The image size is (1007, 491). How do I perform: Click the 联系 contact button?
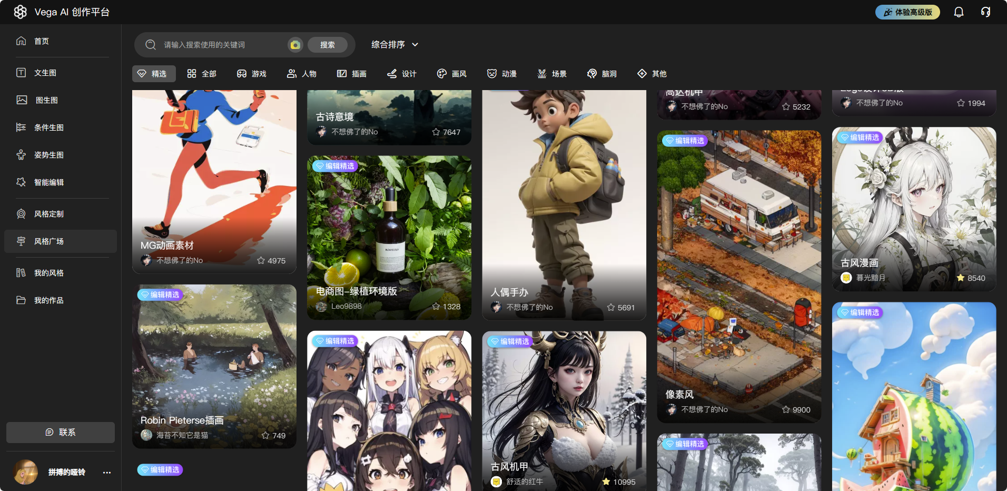click(x=61, y=433)
